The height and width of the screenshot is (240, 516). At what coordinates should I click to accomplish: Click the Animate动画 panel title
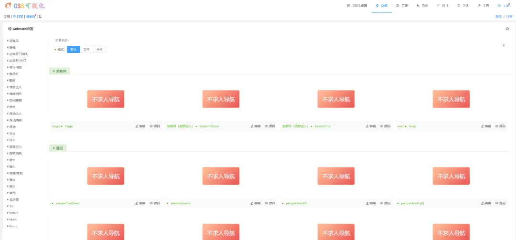[21, 29]
